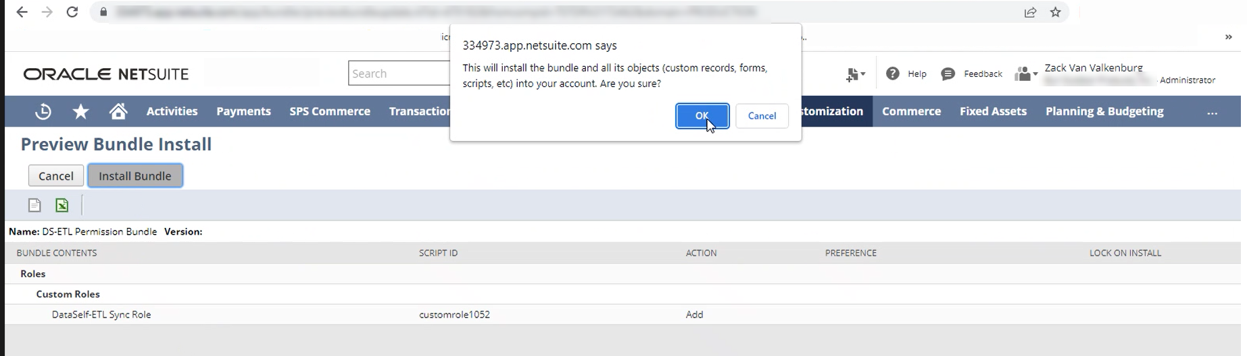Open the Recent Records clock icon
This screenshot has height=356, width=1247.
pyautogui.click(x=43, y=112)
